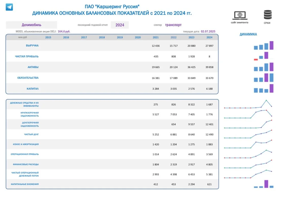
Task: Click the транспорт sector label
Action: (x=173, y=25)
